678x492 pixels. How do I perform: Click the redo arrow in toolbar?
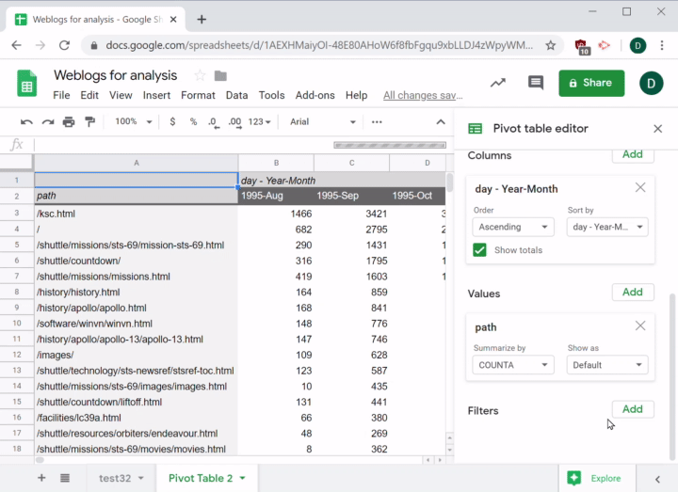pos(47,121)
